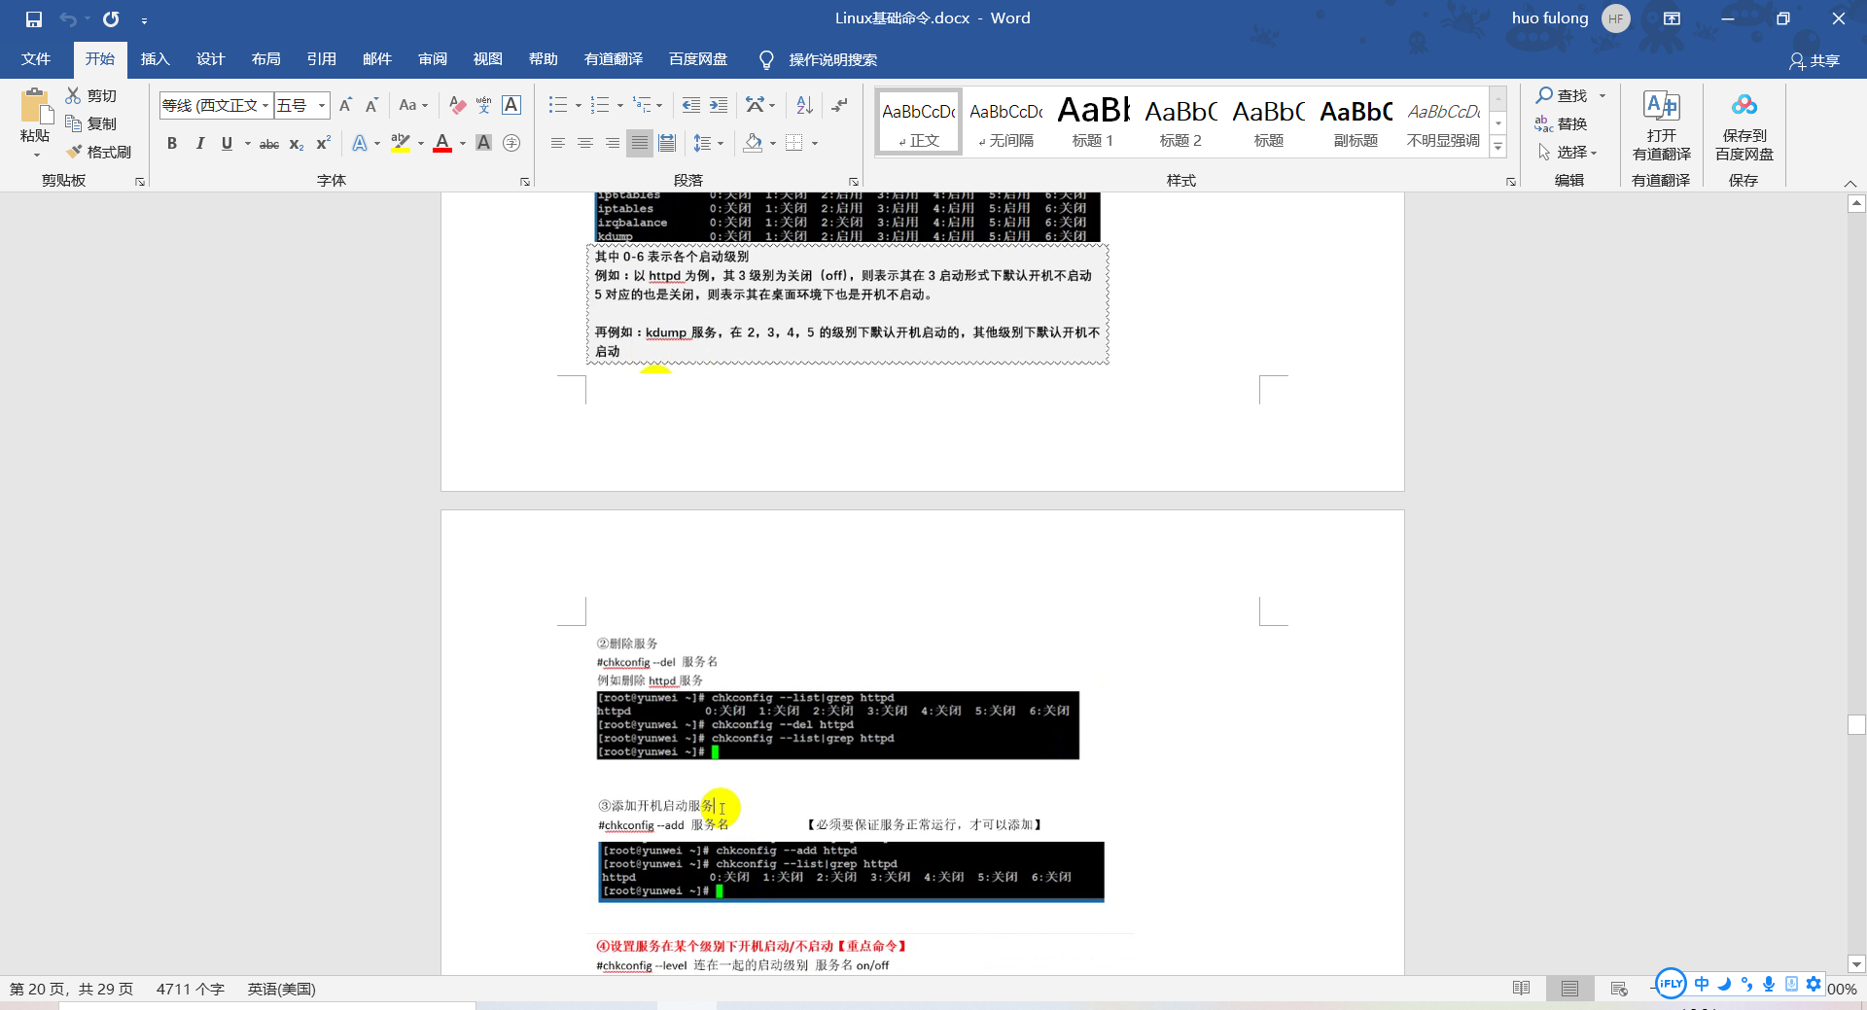Toggle Superscript formatting
Screen dimensions: 1867x1010
[x=324, y=143]
